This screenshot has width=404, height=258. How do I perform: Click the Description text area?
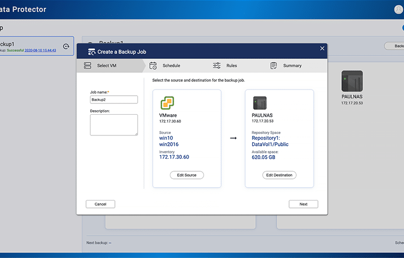(x=114, y=125)
